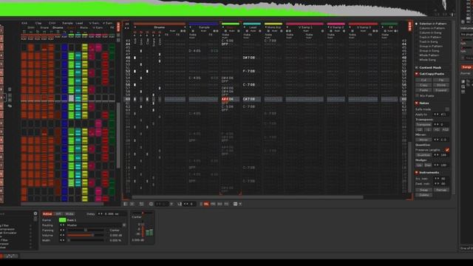The image size is (473, 266).
Task: Set track state to Active
Action: 47,214
